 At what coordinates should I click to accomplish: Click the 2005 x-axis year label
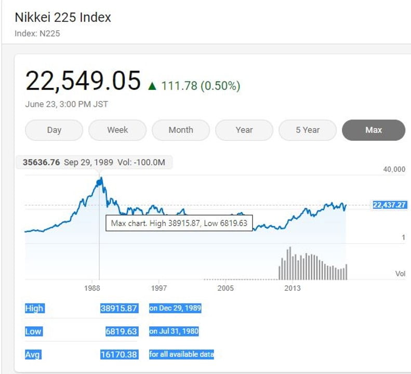(x=226, y=288)
